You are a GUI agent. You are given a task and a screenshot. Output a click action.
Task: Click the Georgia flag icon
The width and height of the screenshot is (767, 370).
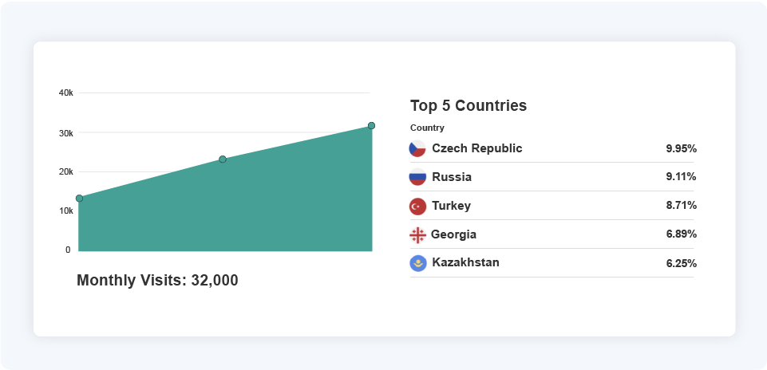coord(417,234)
